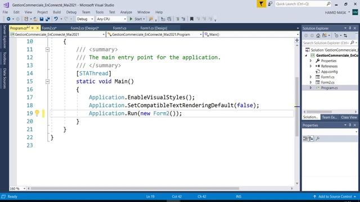The image size is (360, 202).
Task: Open Property Pages wrench icon in Properties
Action: [318, 139]
